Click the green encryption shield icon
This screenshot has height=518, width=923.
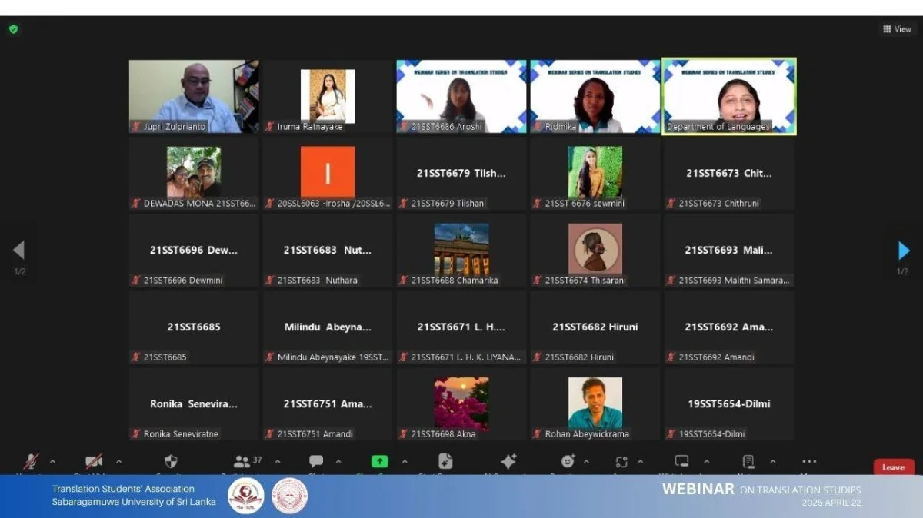coord(13,29)
